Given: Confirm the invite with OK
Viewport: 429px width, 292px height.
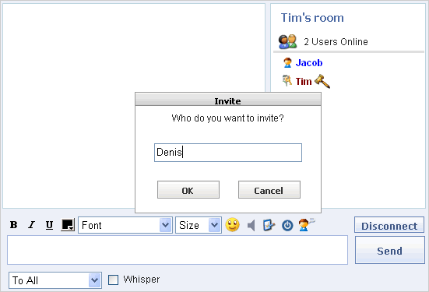Looking at the screenshot, I should coord(188,190).
